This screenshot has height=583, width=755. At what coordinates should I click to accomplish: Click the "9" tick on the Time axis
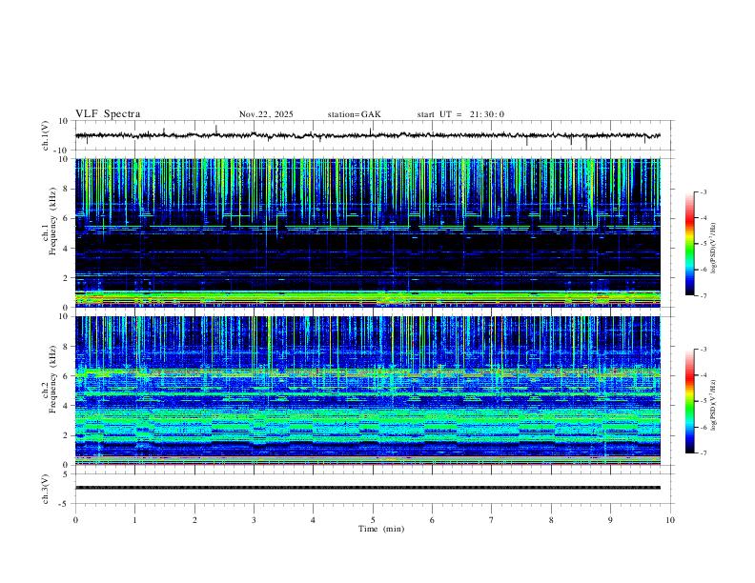click(610, 520)
